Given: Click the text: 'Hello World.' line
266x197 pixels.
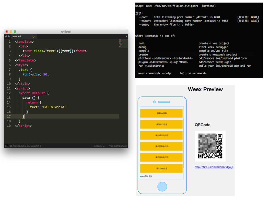Looking at the screenshot, I should tap(49, 107).
